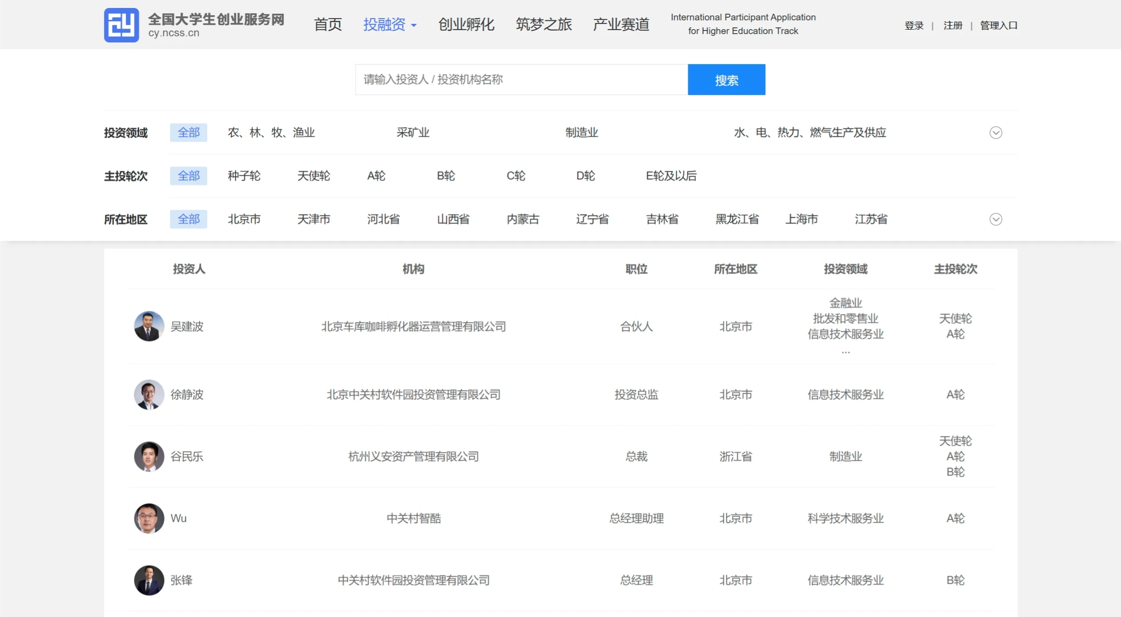This screenshot has height=617, width=1121.
Task: Click the 机构 column header
Action: tap(413, 269)
